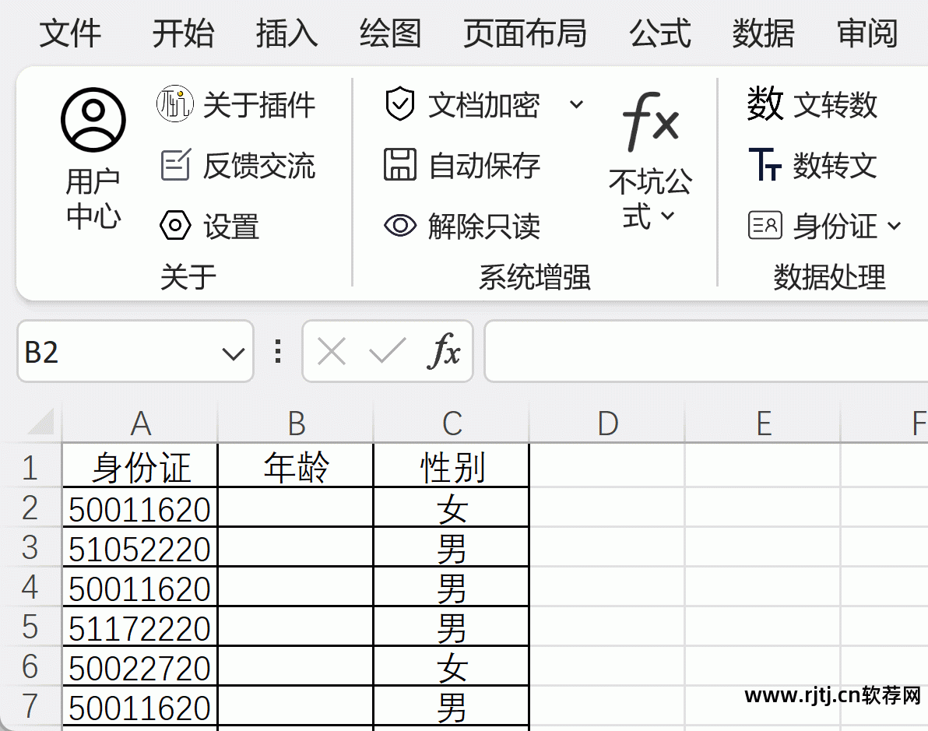Open Insert Function fx in formula bar
928x731 pixels.
(x=443, y=350)
